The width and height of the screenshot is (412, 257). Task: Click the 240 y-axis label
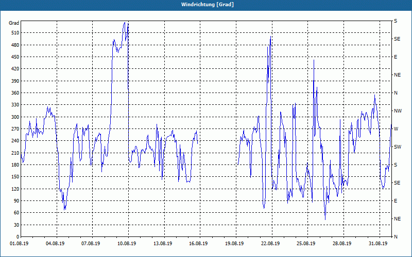15,141
